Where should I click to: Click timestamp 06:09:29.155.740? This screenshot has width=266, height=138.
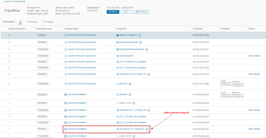pyautogui.click(x=201, y=35)
